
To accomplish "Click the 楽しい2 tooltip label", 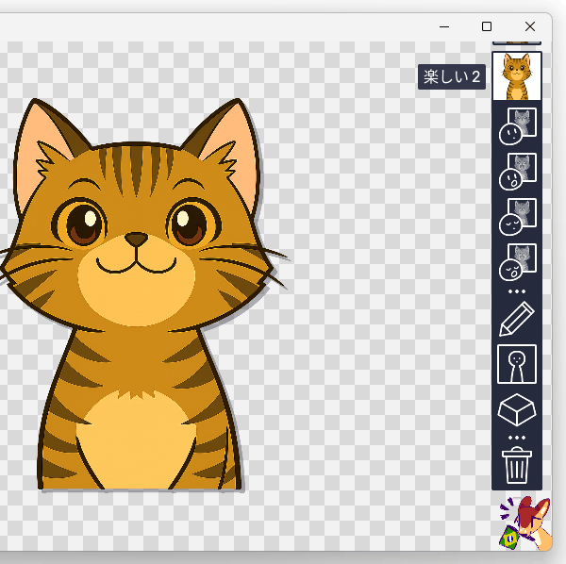I will coord(452,76).
